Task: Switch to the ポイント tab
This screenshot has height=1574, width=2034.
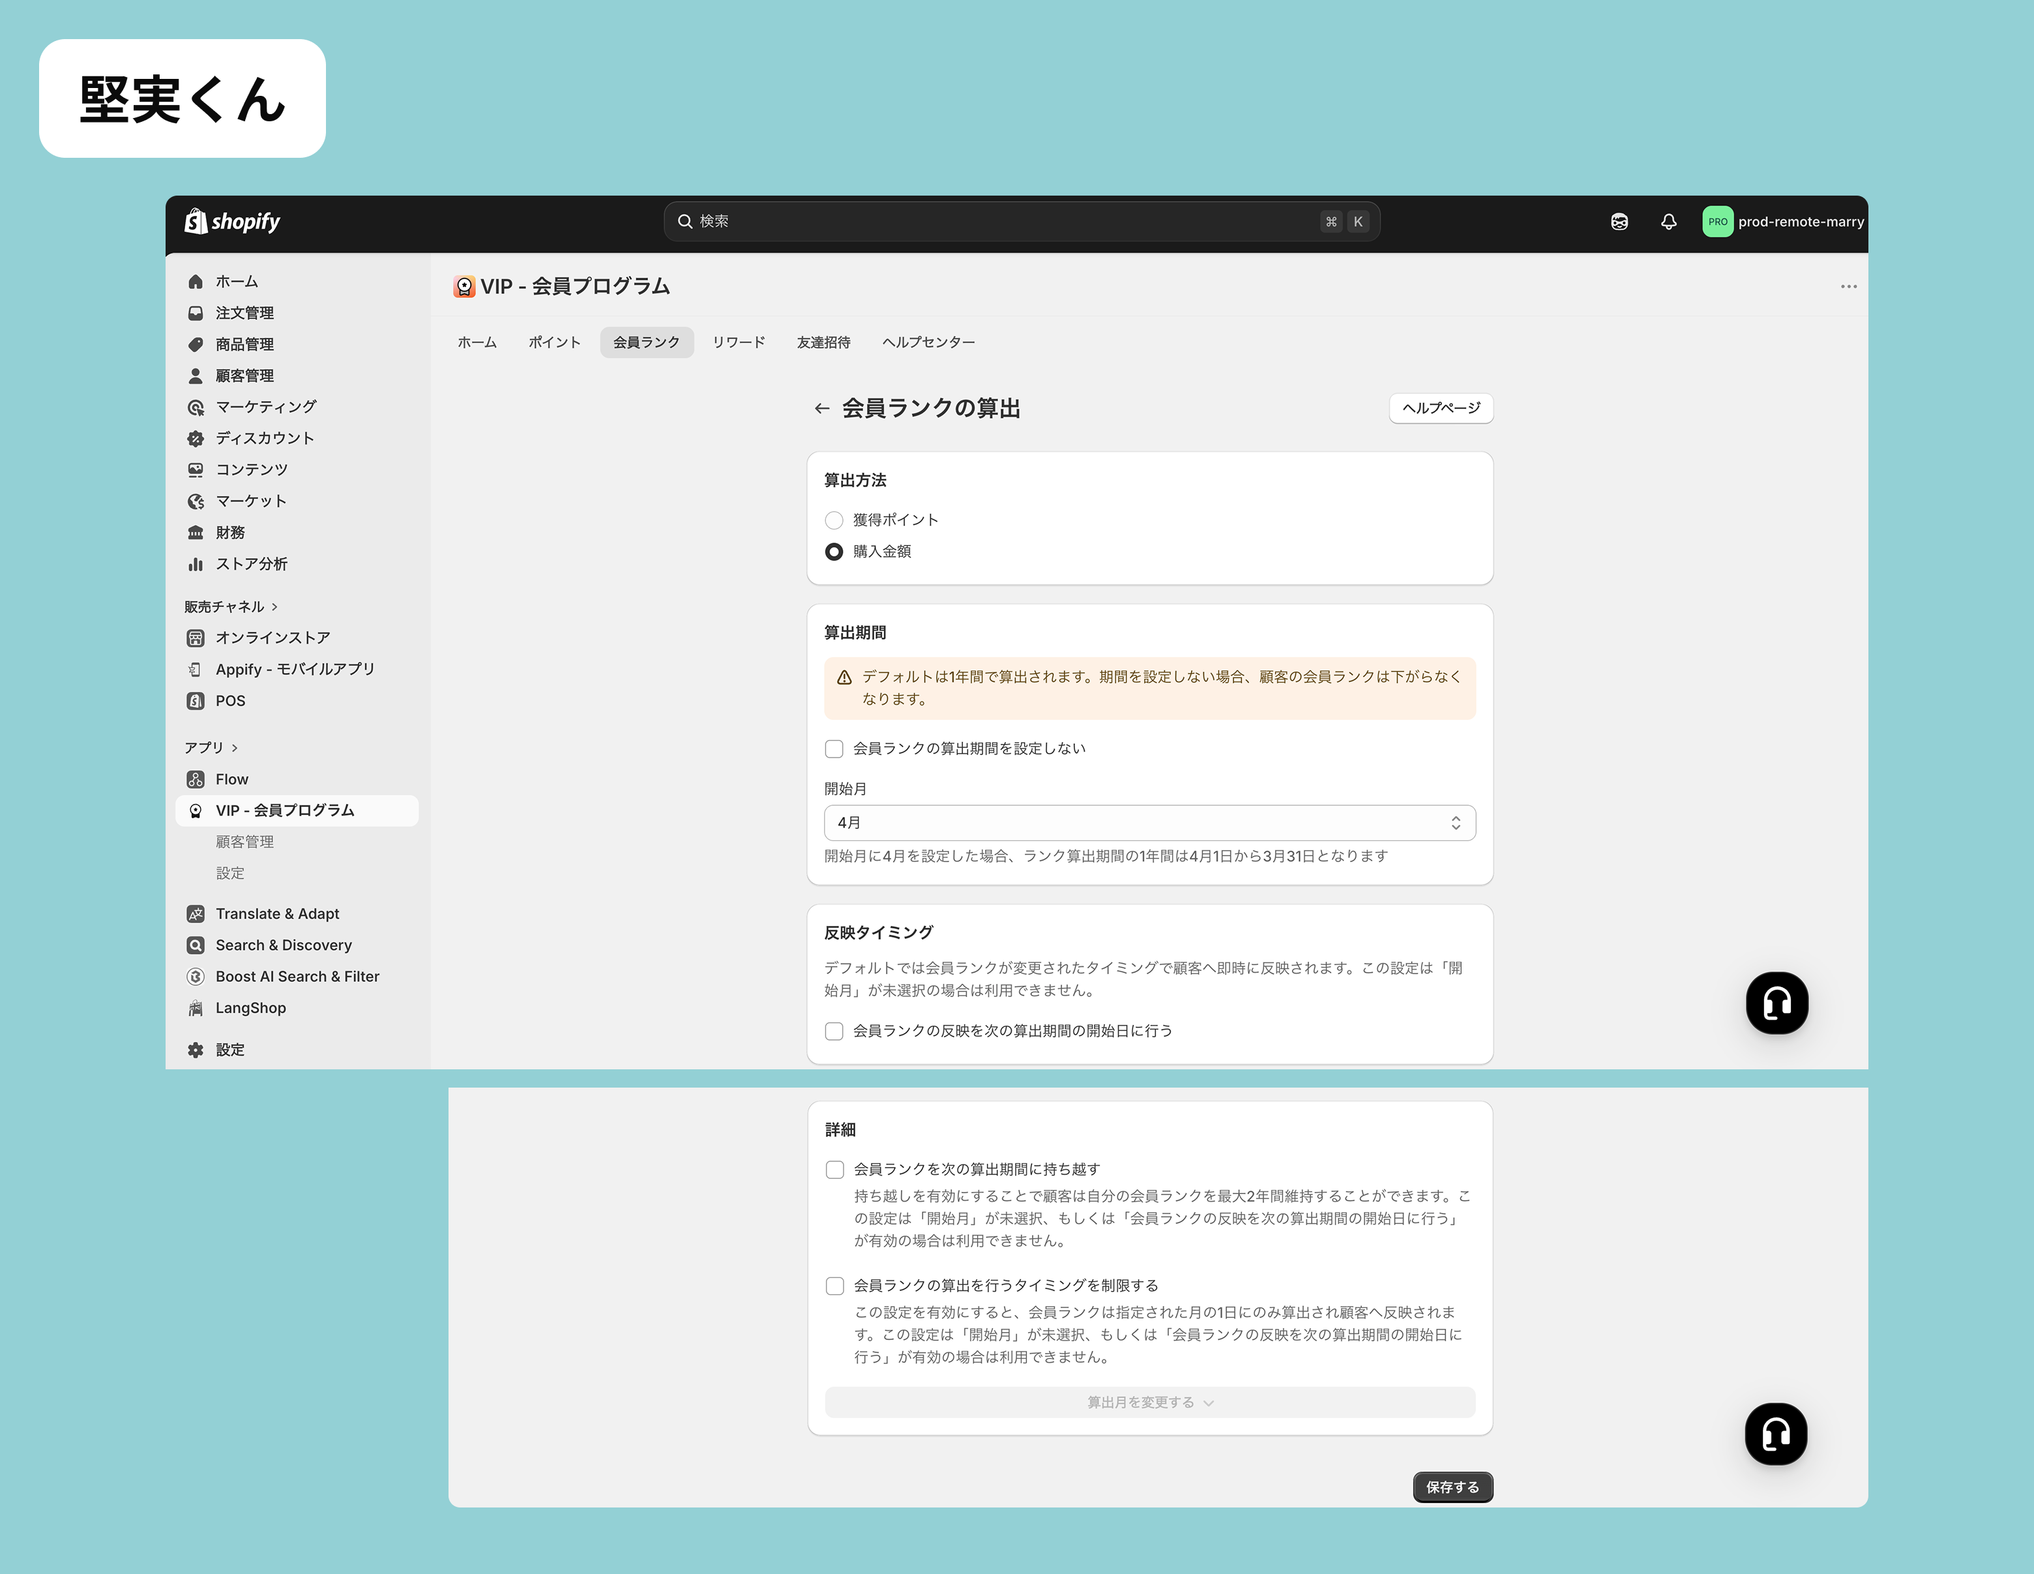Action: coord(554,342)
